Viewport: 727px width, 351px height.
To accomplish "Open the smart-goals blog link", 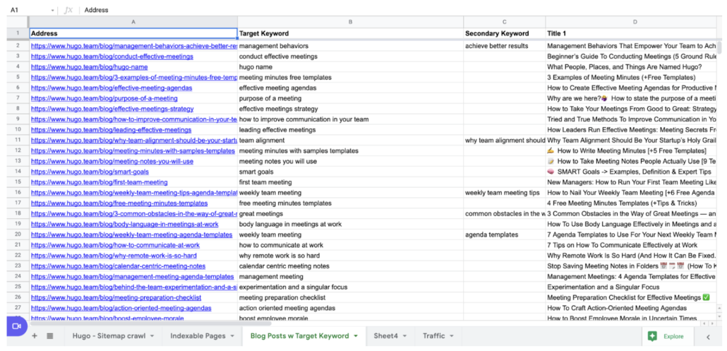I will click(90, 172).
